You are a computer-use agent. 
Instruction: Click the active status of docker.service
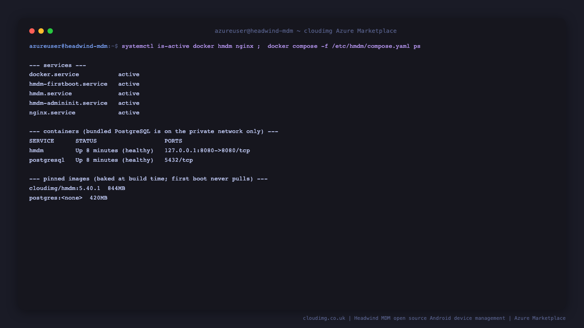tap(129, 75)
